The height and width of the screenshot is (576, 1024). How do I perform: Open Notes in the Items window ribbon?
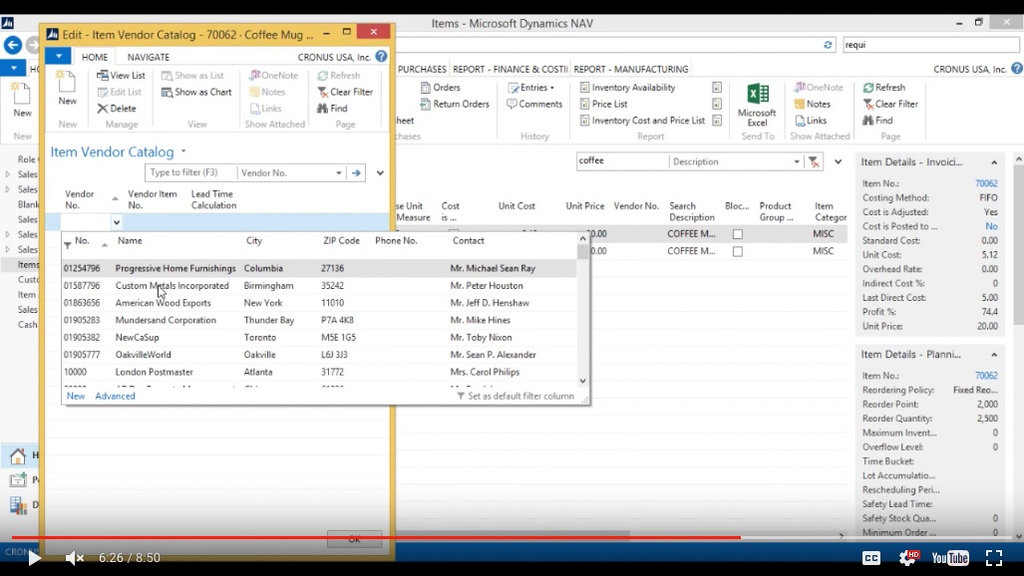812,104
